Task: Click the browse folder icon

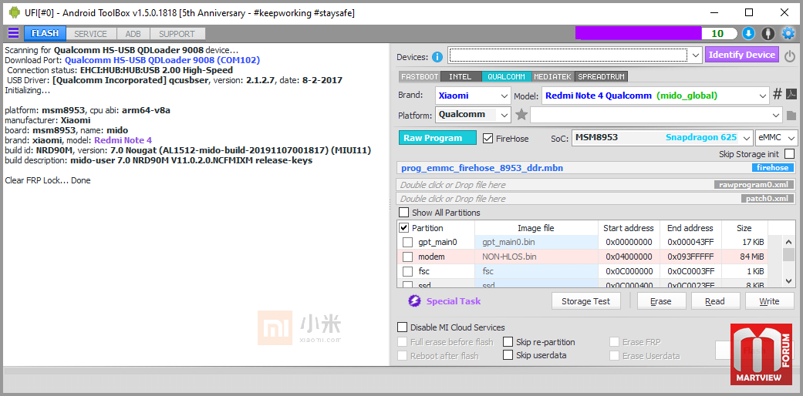Action: [x=791, y=115]
